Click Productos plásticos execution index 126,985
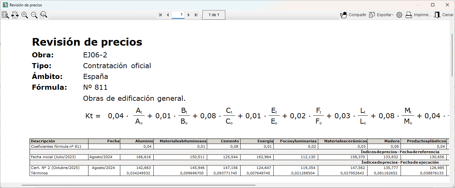This screenshot has width=455, height=188. (x=437, y=168)
